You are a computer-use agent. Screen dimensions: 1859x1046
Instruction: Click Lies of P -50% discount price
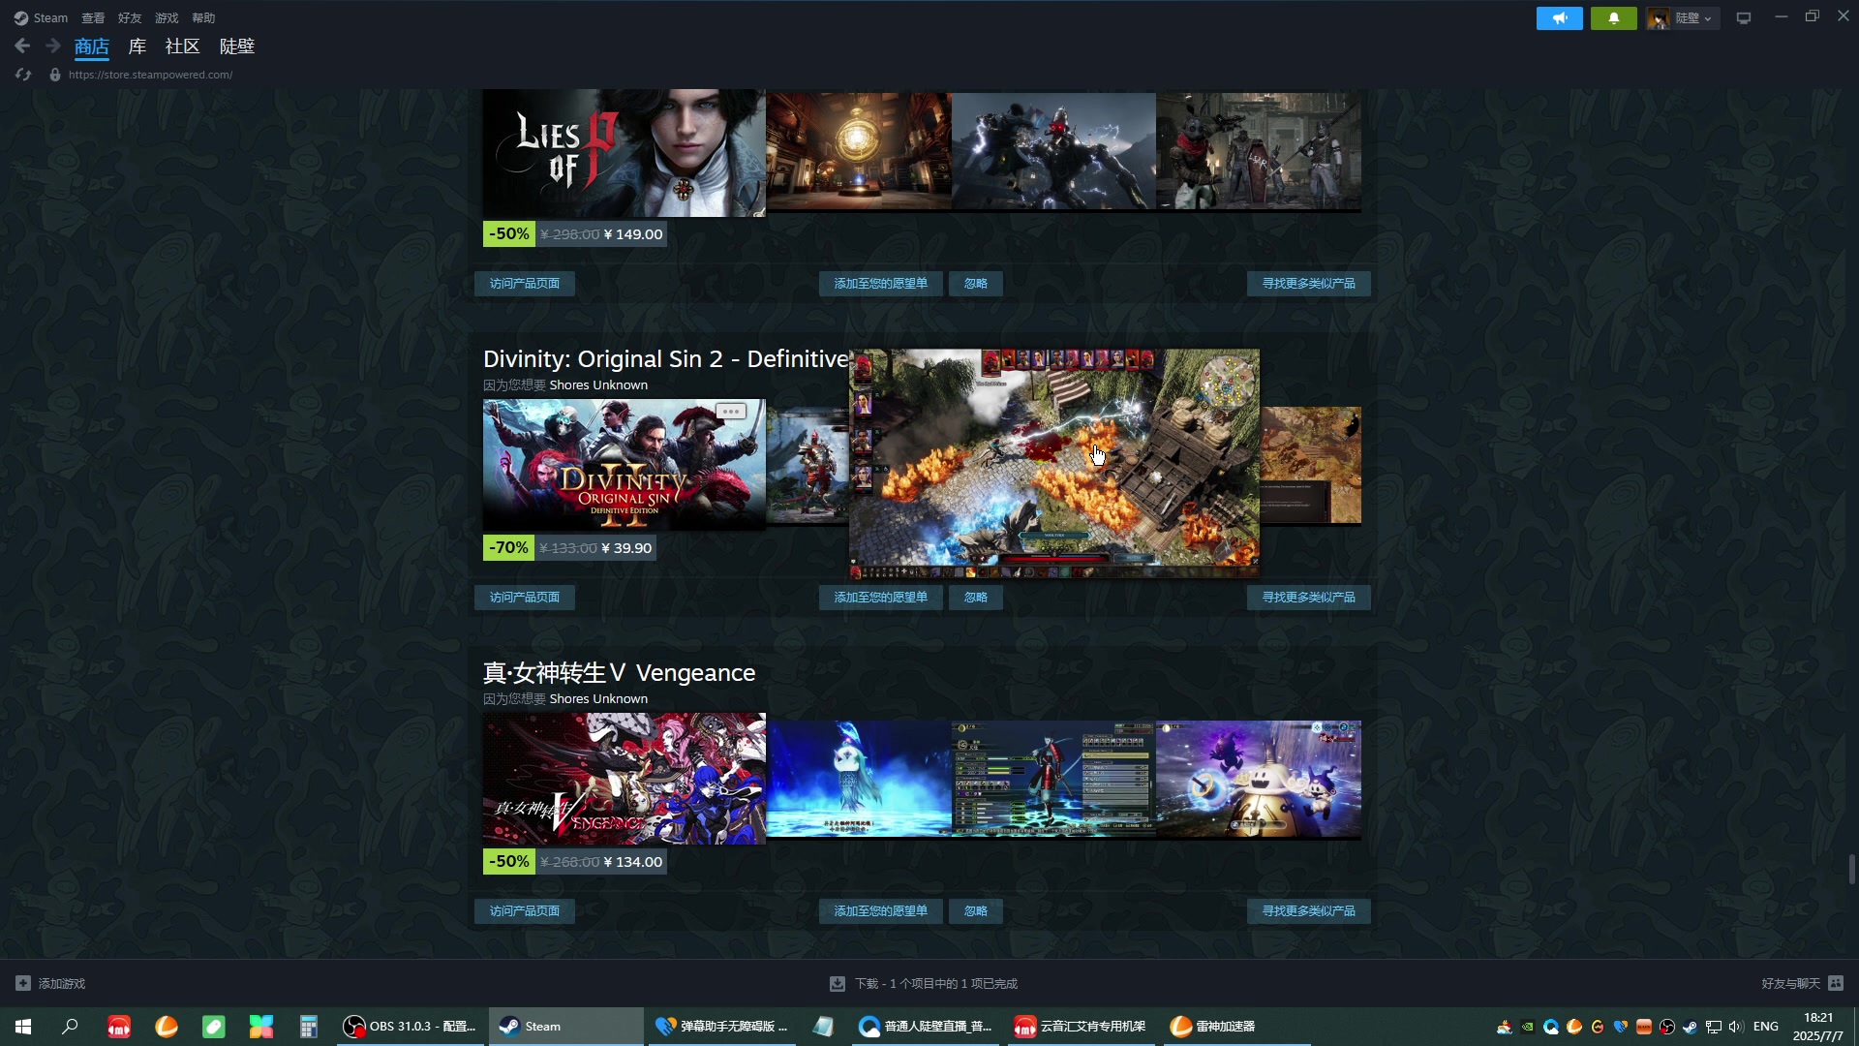pyautogui.click(x=575, y=234)
